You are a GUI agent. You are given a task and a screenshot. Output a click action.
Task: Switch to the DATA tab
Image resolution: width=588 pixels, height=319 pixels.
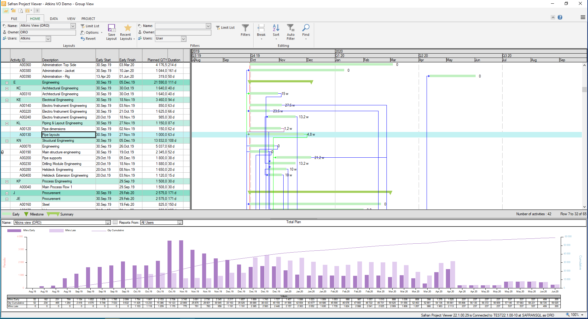tap(54, 18)
